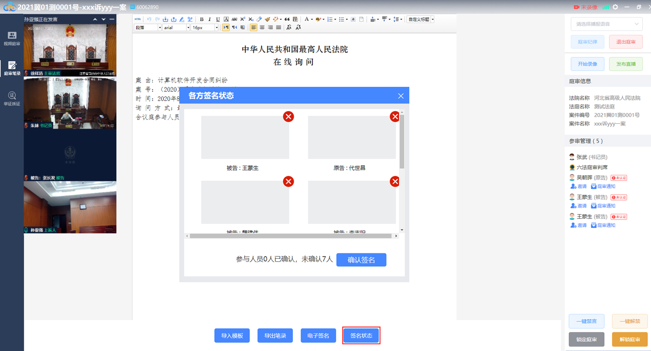The image size is (651, 351).
Task: Toggle bold formatting
Action: click(201, 19)
